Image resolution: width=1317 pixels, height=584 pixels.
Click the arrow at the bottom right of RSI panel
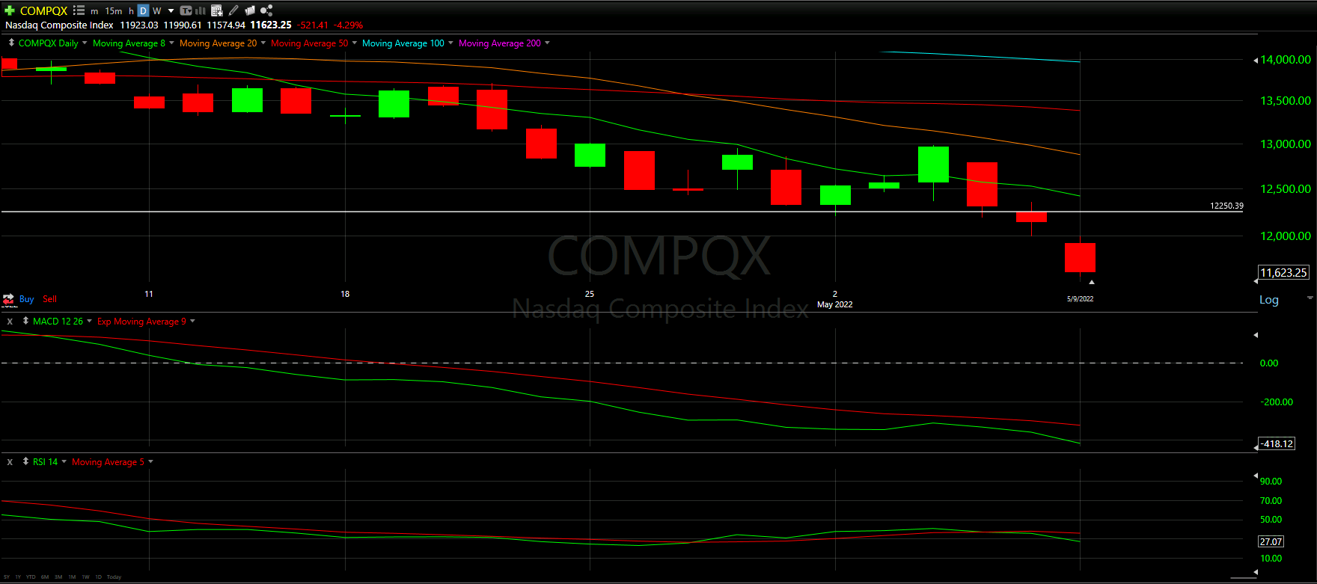[x=1256, y=572]
